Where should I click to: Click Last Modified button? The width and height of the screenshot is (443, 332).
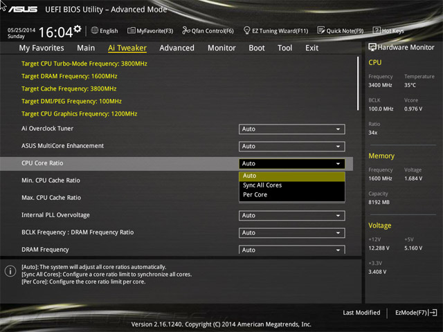[361, 313]
